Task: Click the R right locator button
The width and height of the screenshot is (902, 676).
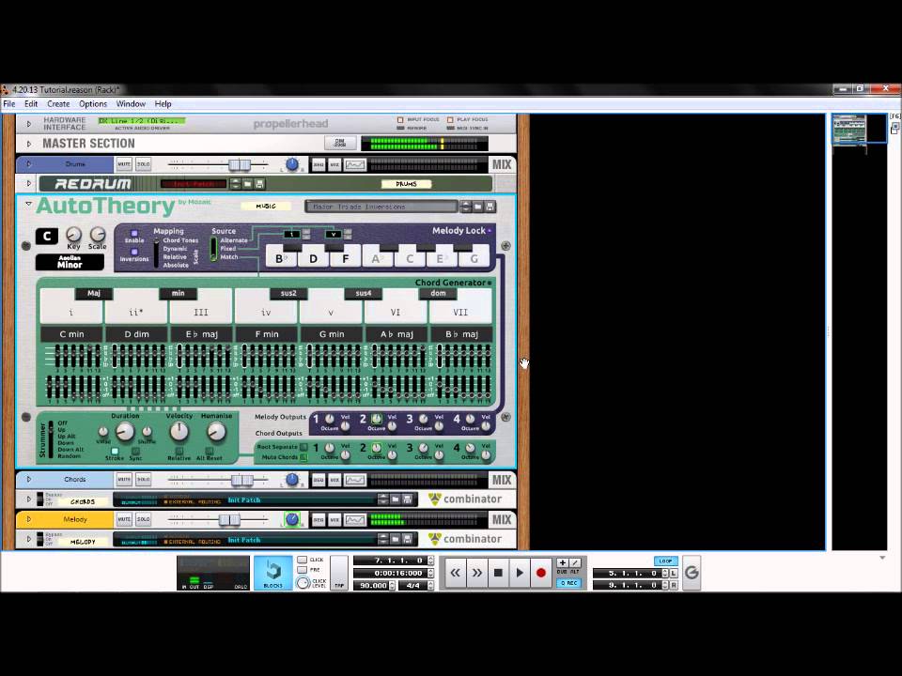Action: [674, 585]
